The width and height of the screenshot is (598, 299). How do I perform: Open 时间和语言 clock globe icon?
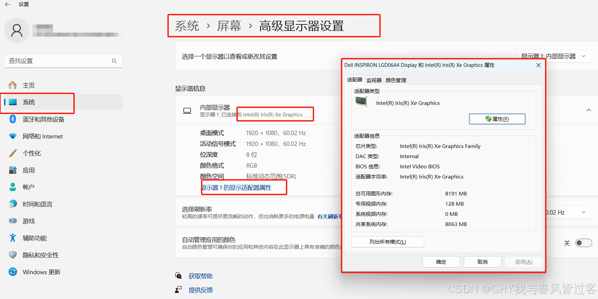[13, 204]
